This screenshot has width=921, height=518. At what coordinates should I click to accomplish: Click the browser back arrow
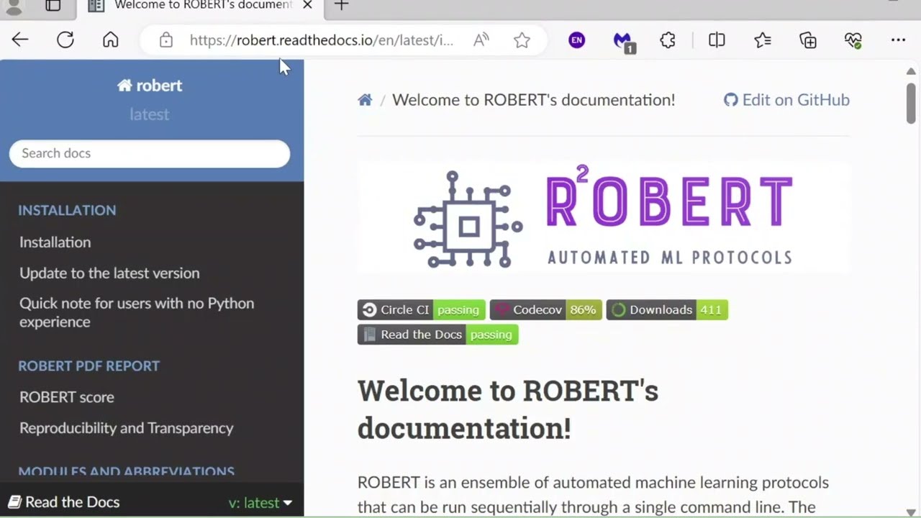pos(20,40)
